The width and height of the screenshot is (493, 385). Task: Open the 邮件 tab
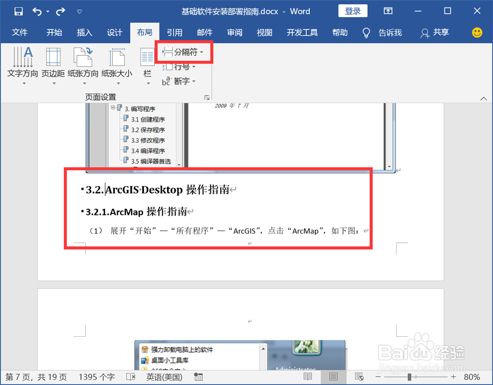pyautogui.click(x=205, y=33)
